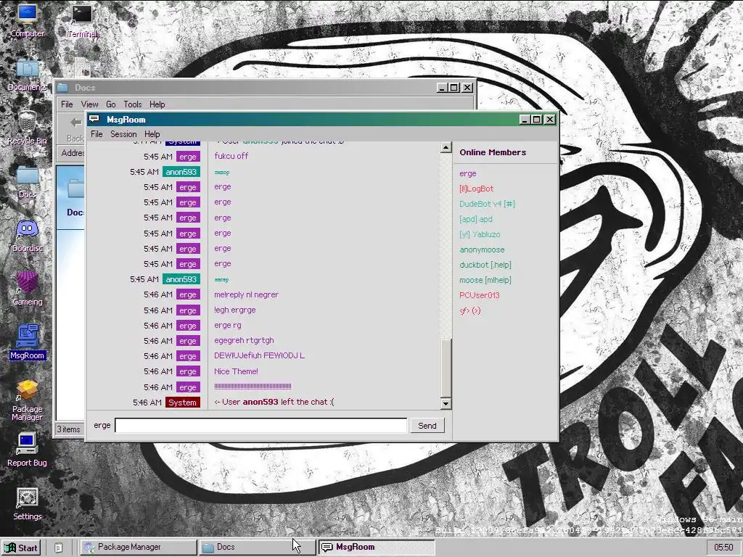Close the MsgRoom window
The image size is (743, 557).
click(550, 120)
